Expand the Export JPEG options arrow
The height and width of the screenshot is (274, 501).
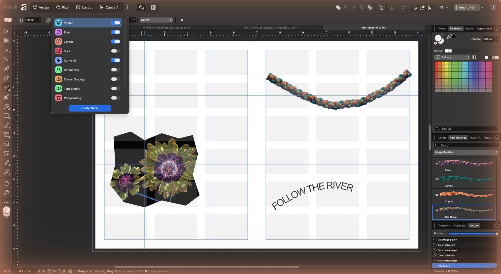click(x=482, y=8)
